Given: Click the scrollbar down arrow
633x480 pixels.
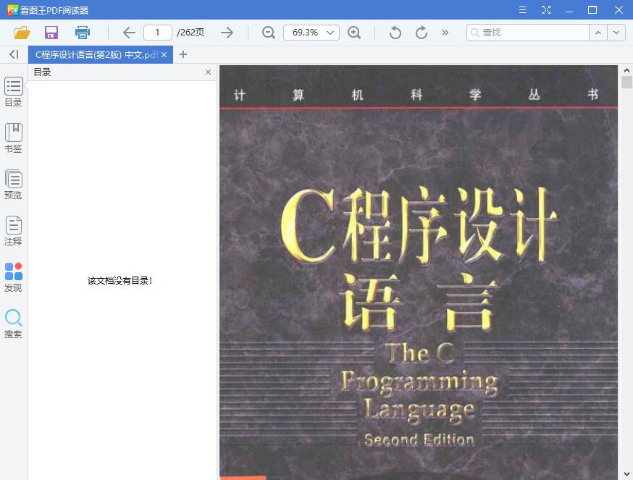Looking at the screenshot, I should (x=626, y=474).
